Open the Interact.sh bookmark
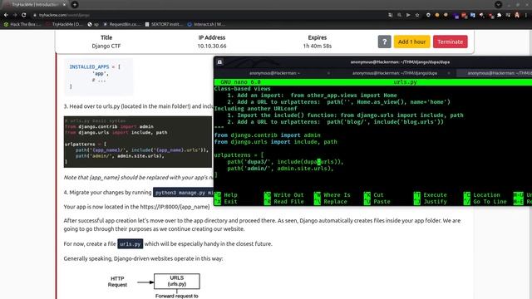This screenshot has width=532, height=299. (x=205, y=24)
